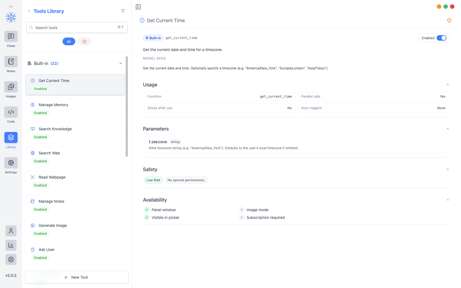The width and height of the screenshot is (461, 288).
Task: Open the tools filter menu
Action: 123,11
